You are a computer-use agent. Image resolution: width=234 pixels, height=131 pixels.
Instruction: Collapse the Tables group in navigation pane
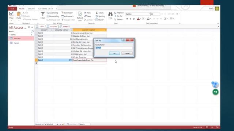(32, 35)
